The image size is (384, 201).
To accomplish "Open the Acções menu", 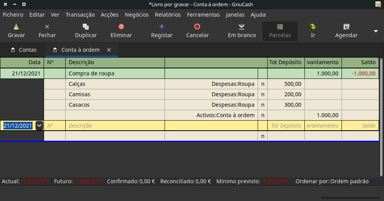I will (109, 15).
